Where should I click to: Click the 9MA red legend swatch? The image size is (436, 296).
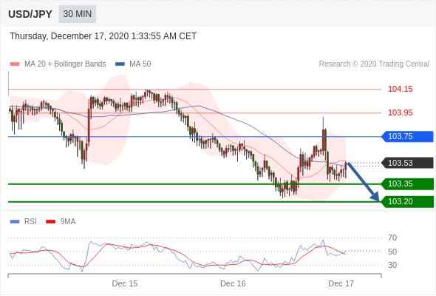(50, 222)
